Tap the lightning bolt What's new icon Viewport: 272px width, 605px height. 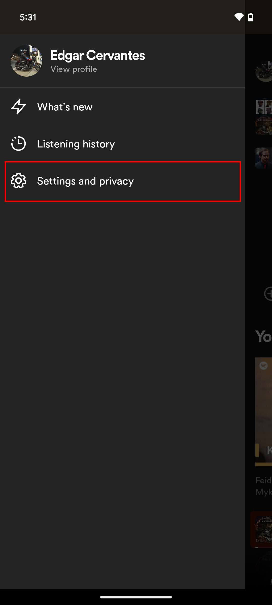coord(18,107)
